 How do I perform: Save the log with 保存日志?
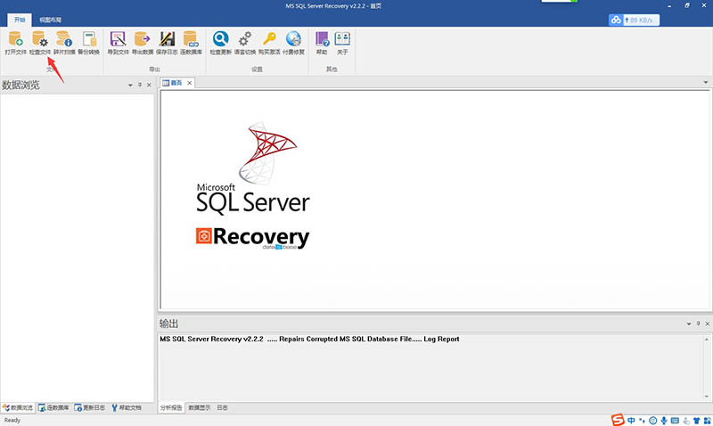(167, 43)
